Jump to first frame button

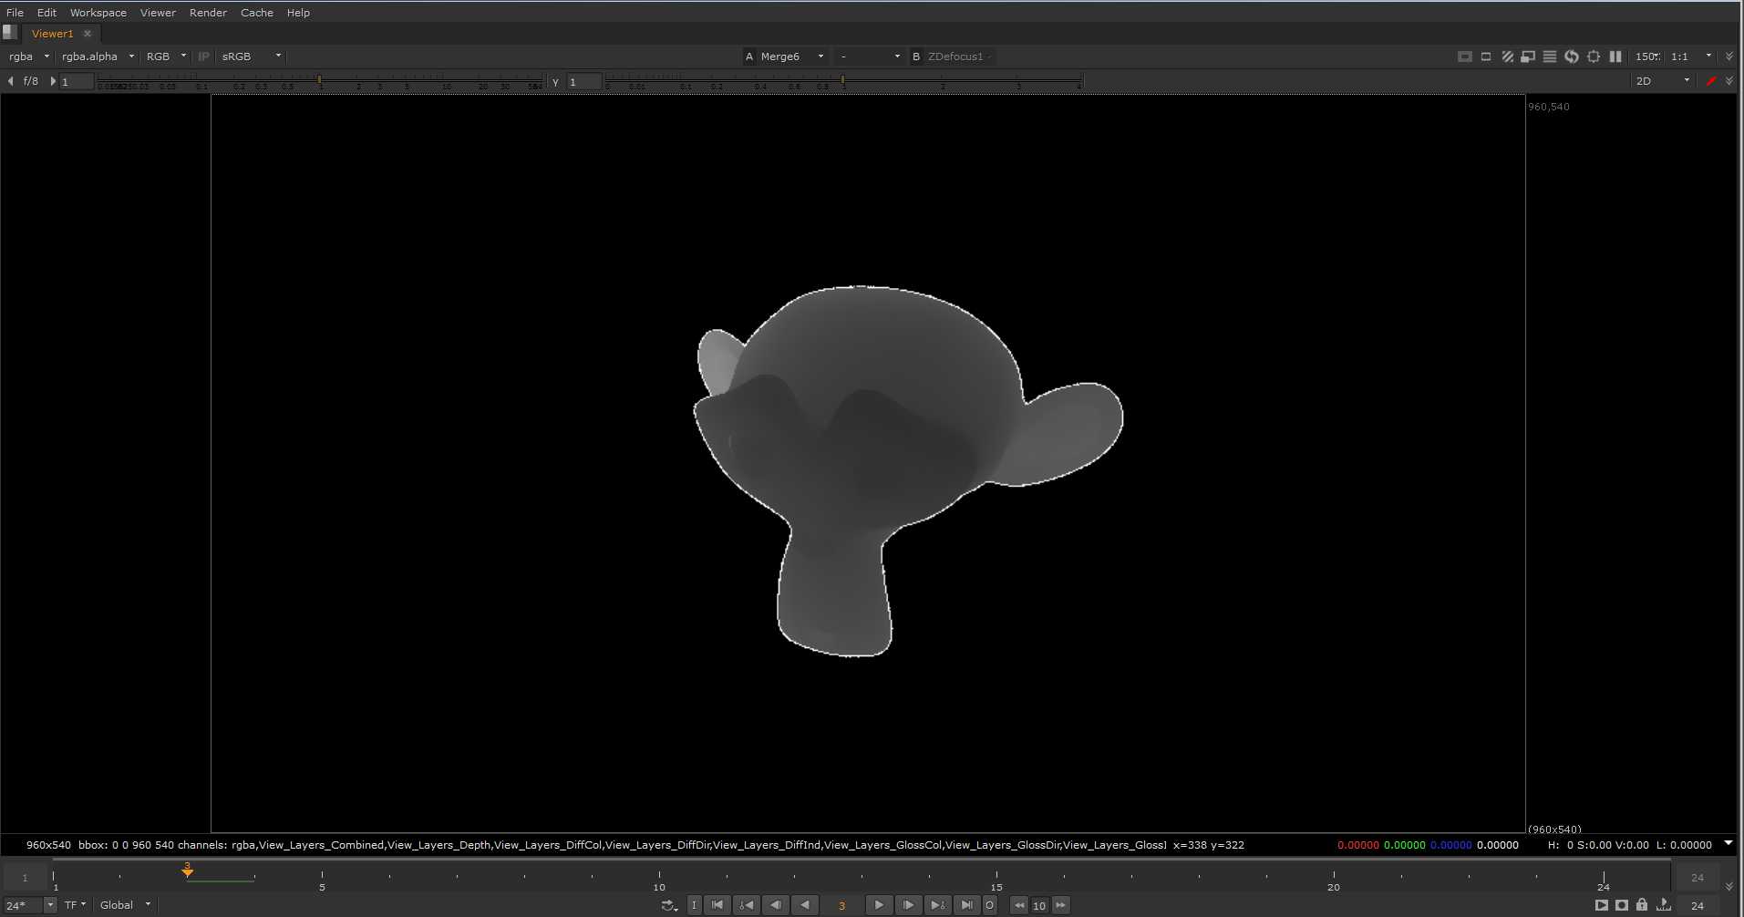pos(717,905)
